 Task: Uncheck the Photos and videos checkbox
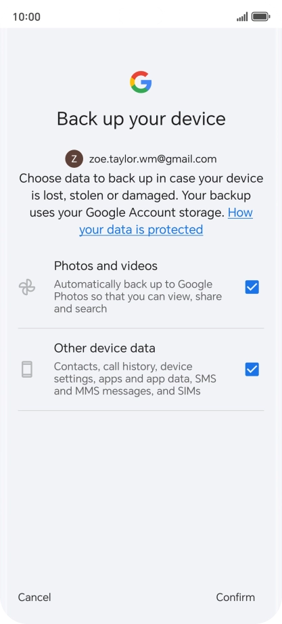252,287
